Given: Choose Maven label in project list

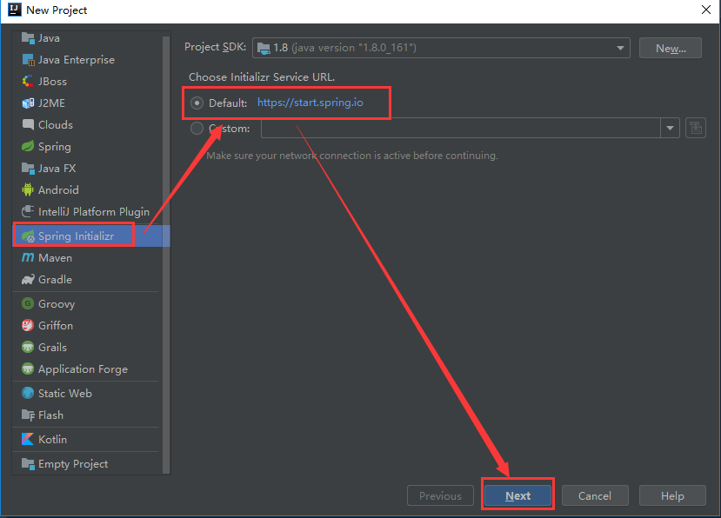Looking at the screenshot, I should click(x=55, y=258).
